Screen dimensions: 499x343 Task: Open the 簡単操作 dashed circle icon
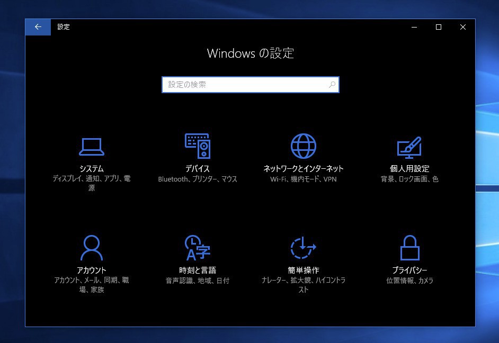[x=304, y=248]
